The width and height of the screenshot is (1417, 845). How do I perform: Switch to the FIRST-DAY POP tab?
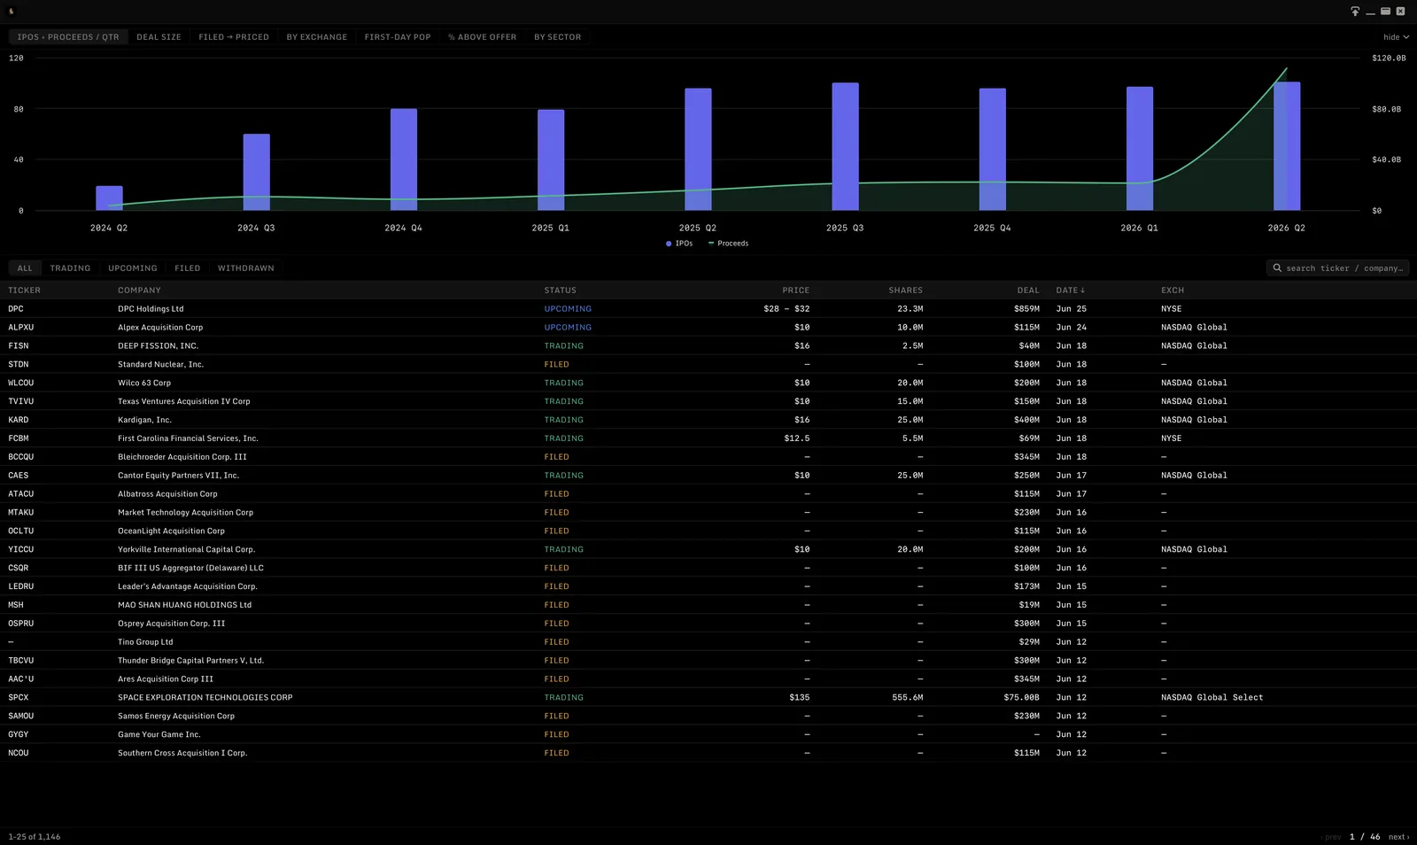(398, 37)
